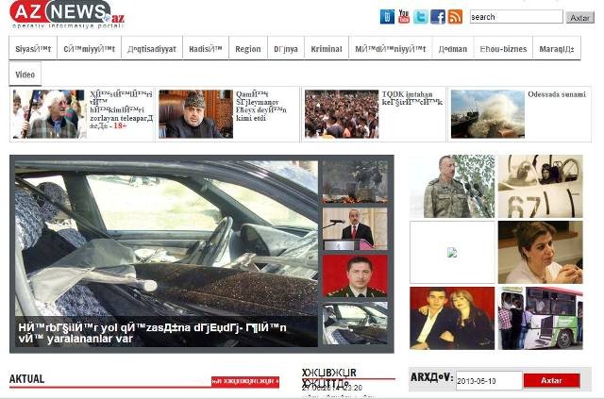The height and width of the screenshot is (399, 604).
Task: Open the green bus photo thumbnail
Action: tap(540, 318)
